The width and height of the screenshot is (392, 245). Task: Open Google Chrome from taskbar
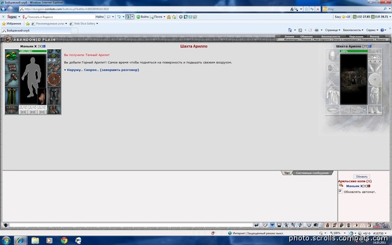click(x=64, y=240)
